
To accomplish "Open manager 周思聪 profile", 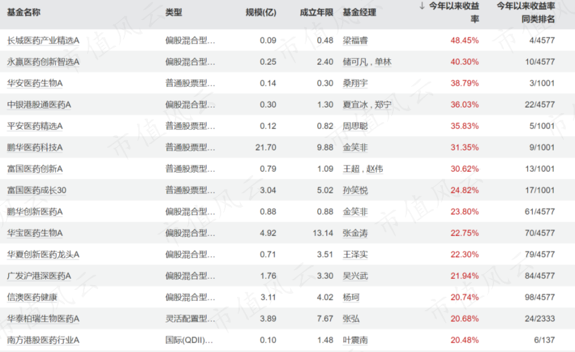I will (355, 126).
